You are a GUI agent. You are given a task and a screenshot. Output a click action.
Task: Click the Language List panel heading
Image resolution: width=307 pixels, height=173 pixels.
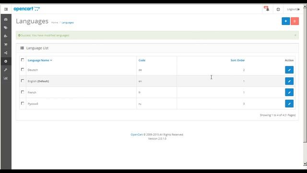tap(37, 48)
